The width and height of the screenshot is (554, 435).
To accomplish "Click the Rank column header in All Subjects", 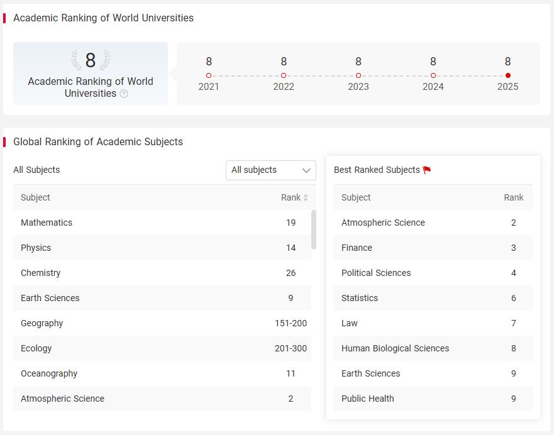I will tap(291, 198).
